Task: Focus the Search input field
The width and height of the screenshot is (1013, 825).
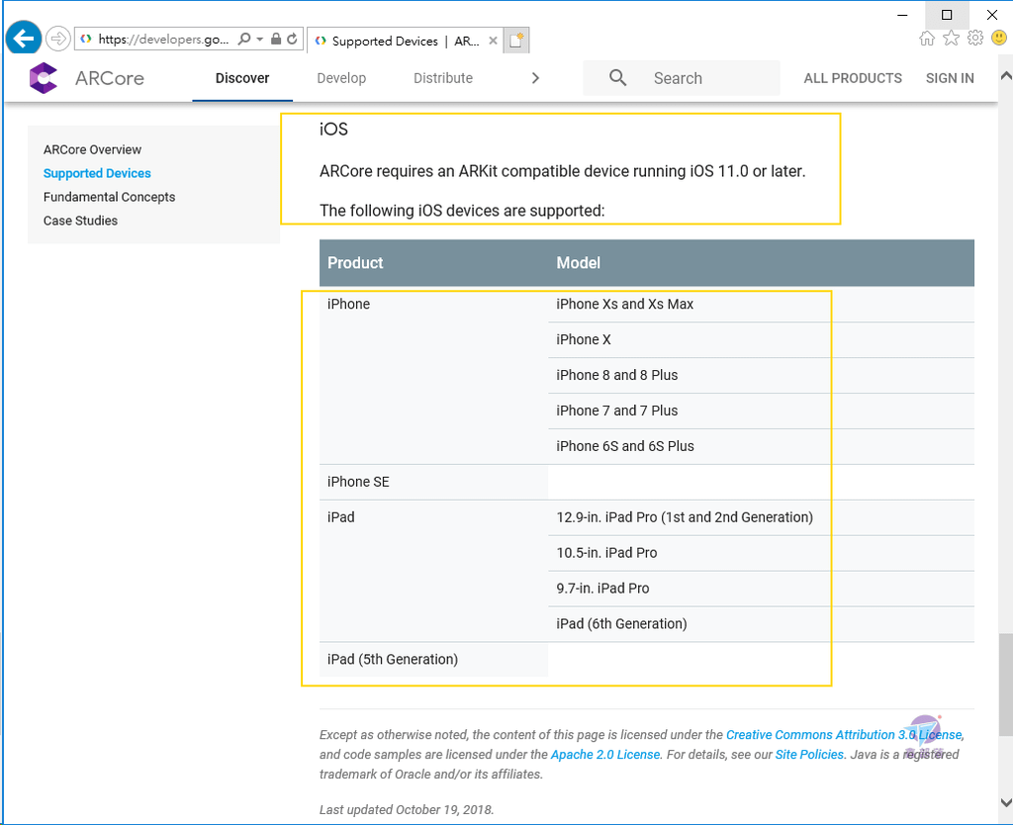Action: click(681, 78)
